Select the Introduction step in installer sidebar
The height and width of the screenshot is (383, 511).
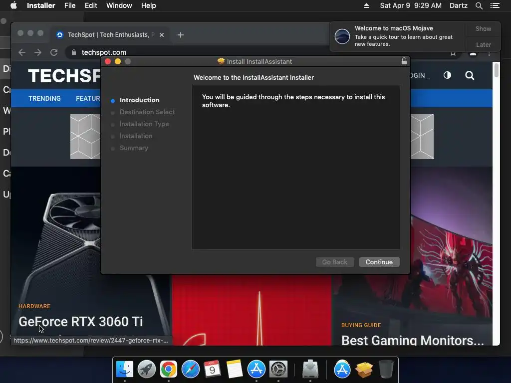pyautogui.click(x=140, y=100)
